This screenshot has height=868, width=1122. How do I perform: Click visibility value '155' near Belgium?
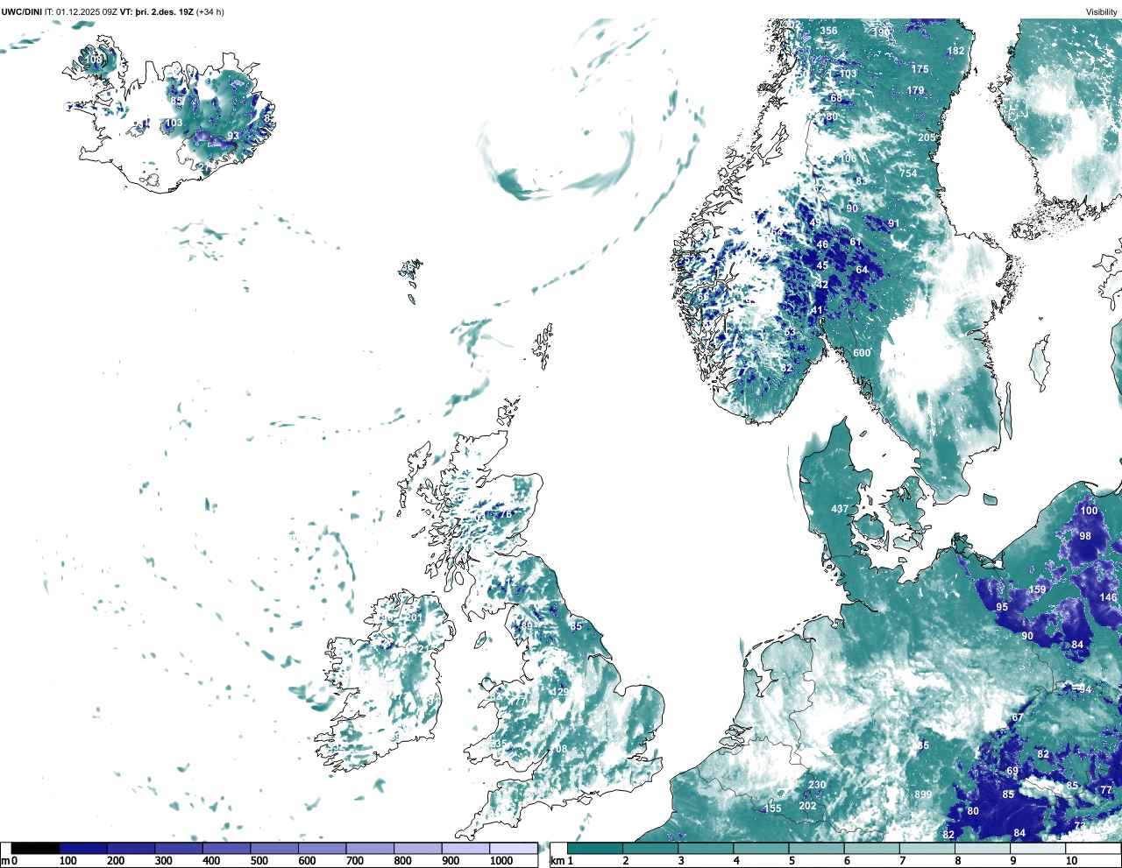point(772,808)
